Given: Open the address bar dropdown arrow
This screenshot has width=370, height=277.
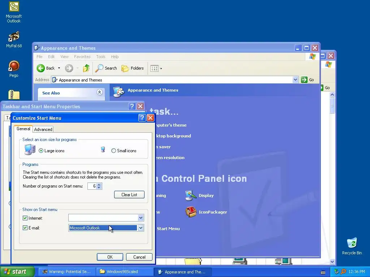Looking at the screenshot, I should (x=295, y=80).
